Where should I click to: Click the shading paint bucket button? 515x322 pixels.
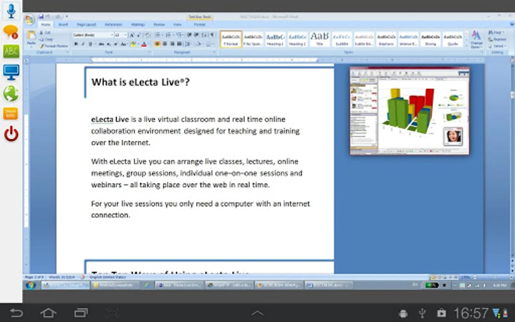(x=199, y=44)
